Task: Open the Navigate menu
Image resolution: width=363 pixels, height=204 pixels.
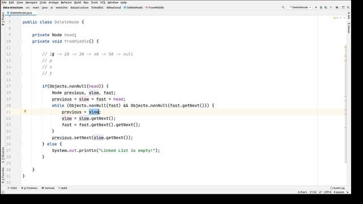Action: (x=31, y=2)
